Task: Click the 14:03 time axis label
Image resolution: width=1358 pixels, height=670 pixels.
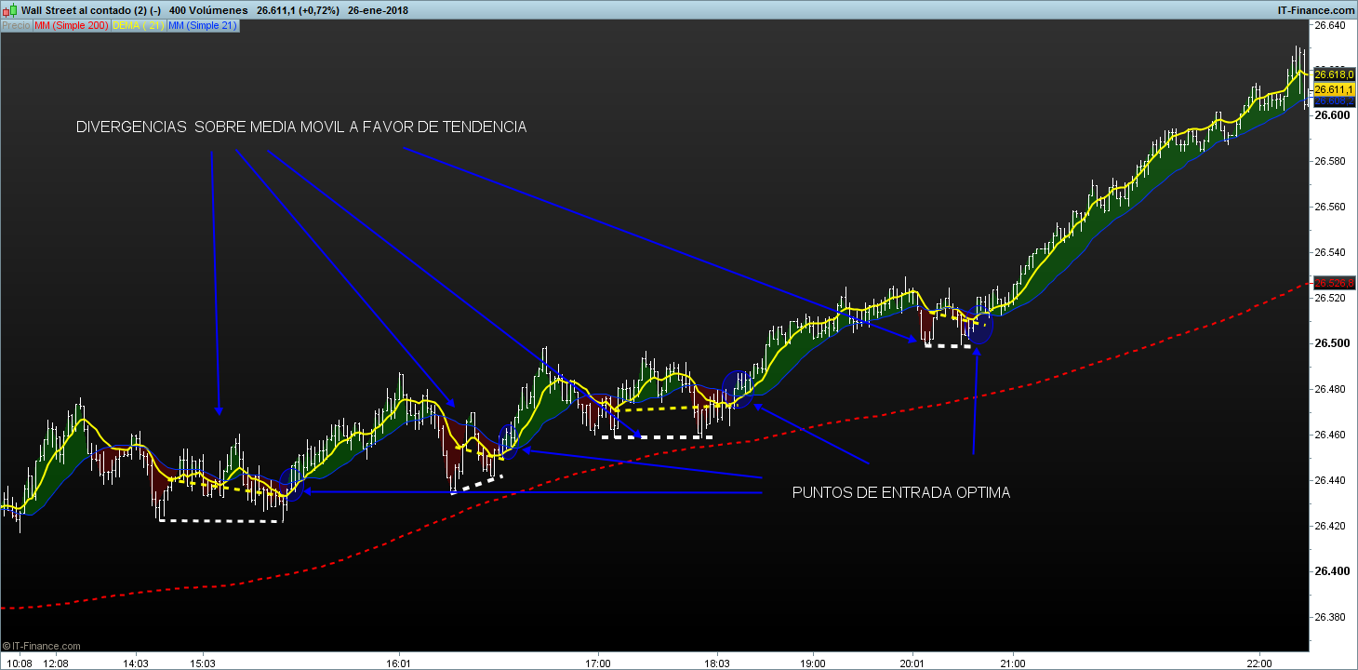Action: [137, 663]
